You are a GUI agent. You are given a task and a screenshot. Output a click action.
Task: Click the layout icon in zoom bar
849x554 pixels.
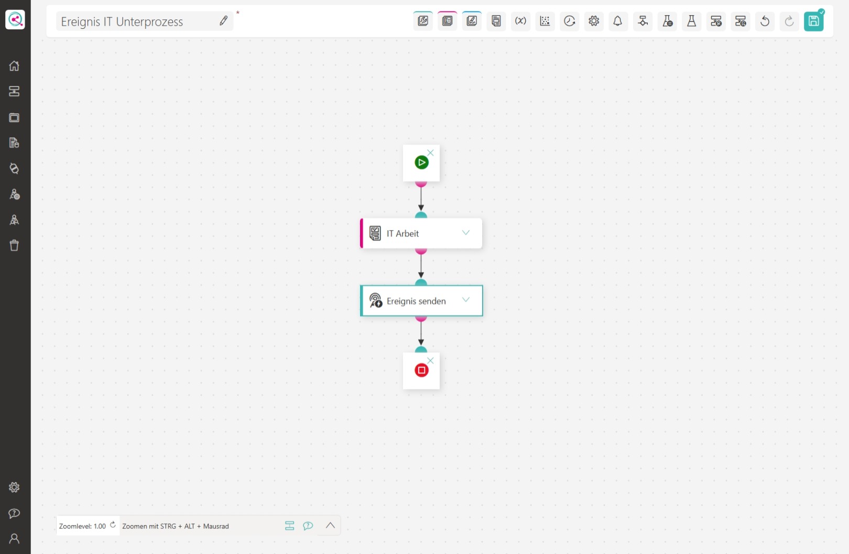tap(289, 526)
